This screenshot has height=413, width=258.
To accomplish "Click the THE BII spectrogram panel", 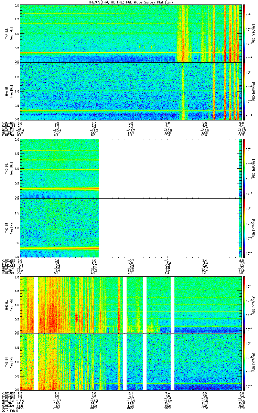I will [131, 362].
